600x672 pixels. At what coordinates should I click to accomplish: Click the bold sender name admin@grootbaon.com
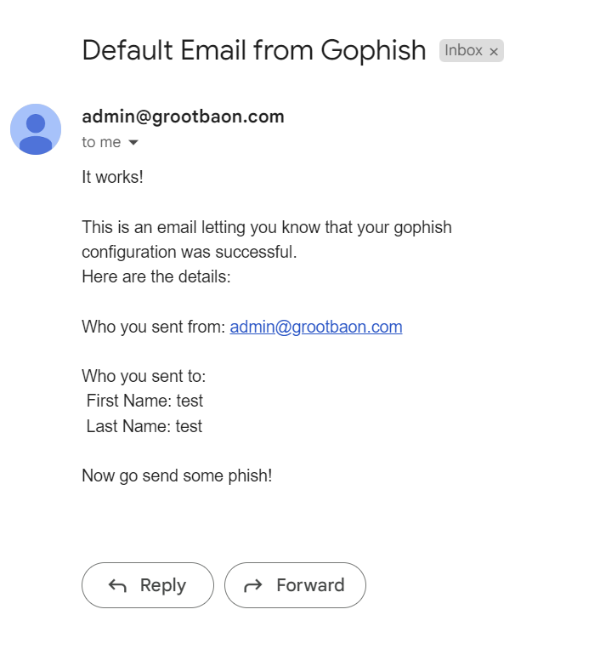pos(183,117)
